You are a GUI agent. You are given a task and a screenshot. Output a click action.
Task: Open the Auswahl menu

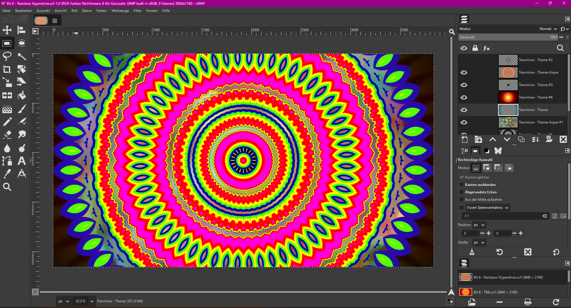43,11
